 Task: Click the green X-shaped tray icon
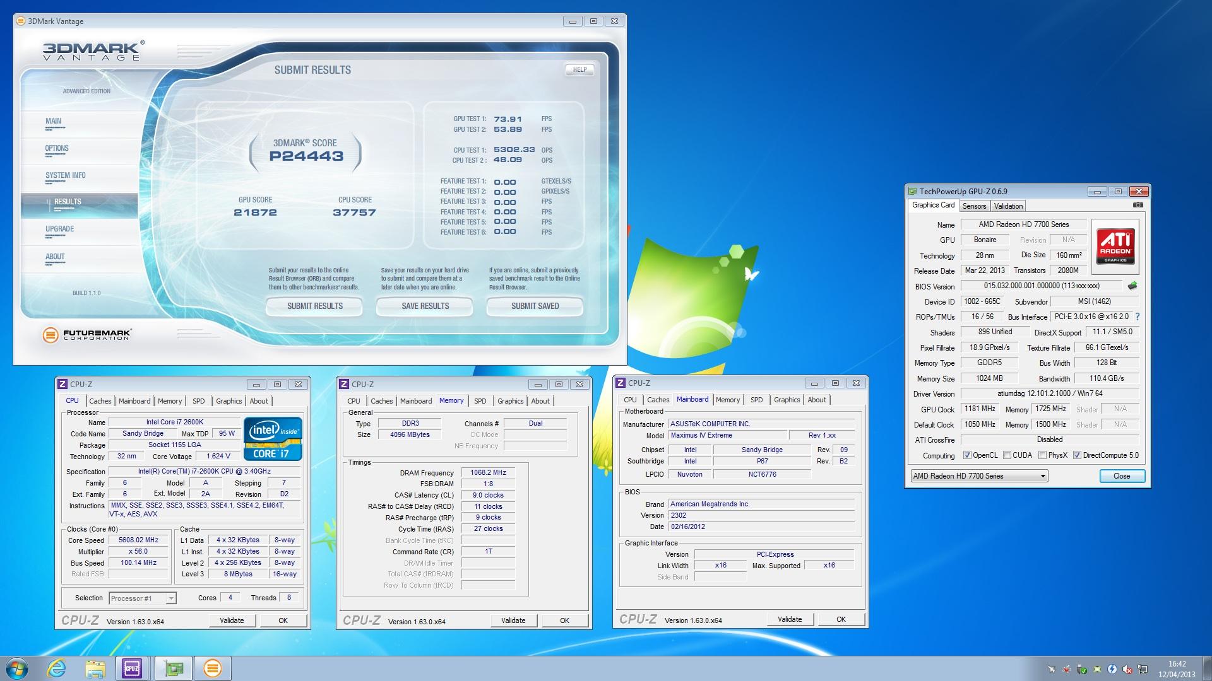click(1097, 669)
